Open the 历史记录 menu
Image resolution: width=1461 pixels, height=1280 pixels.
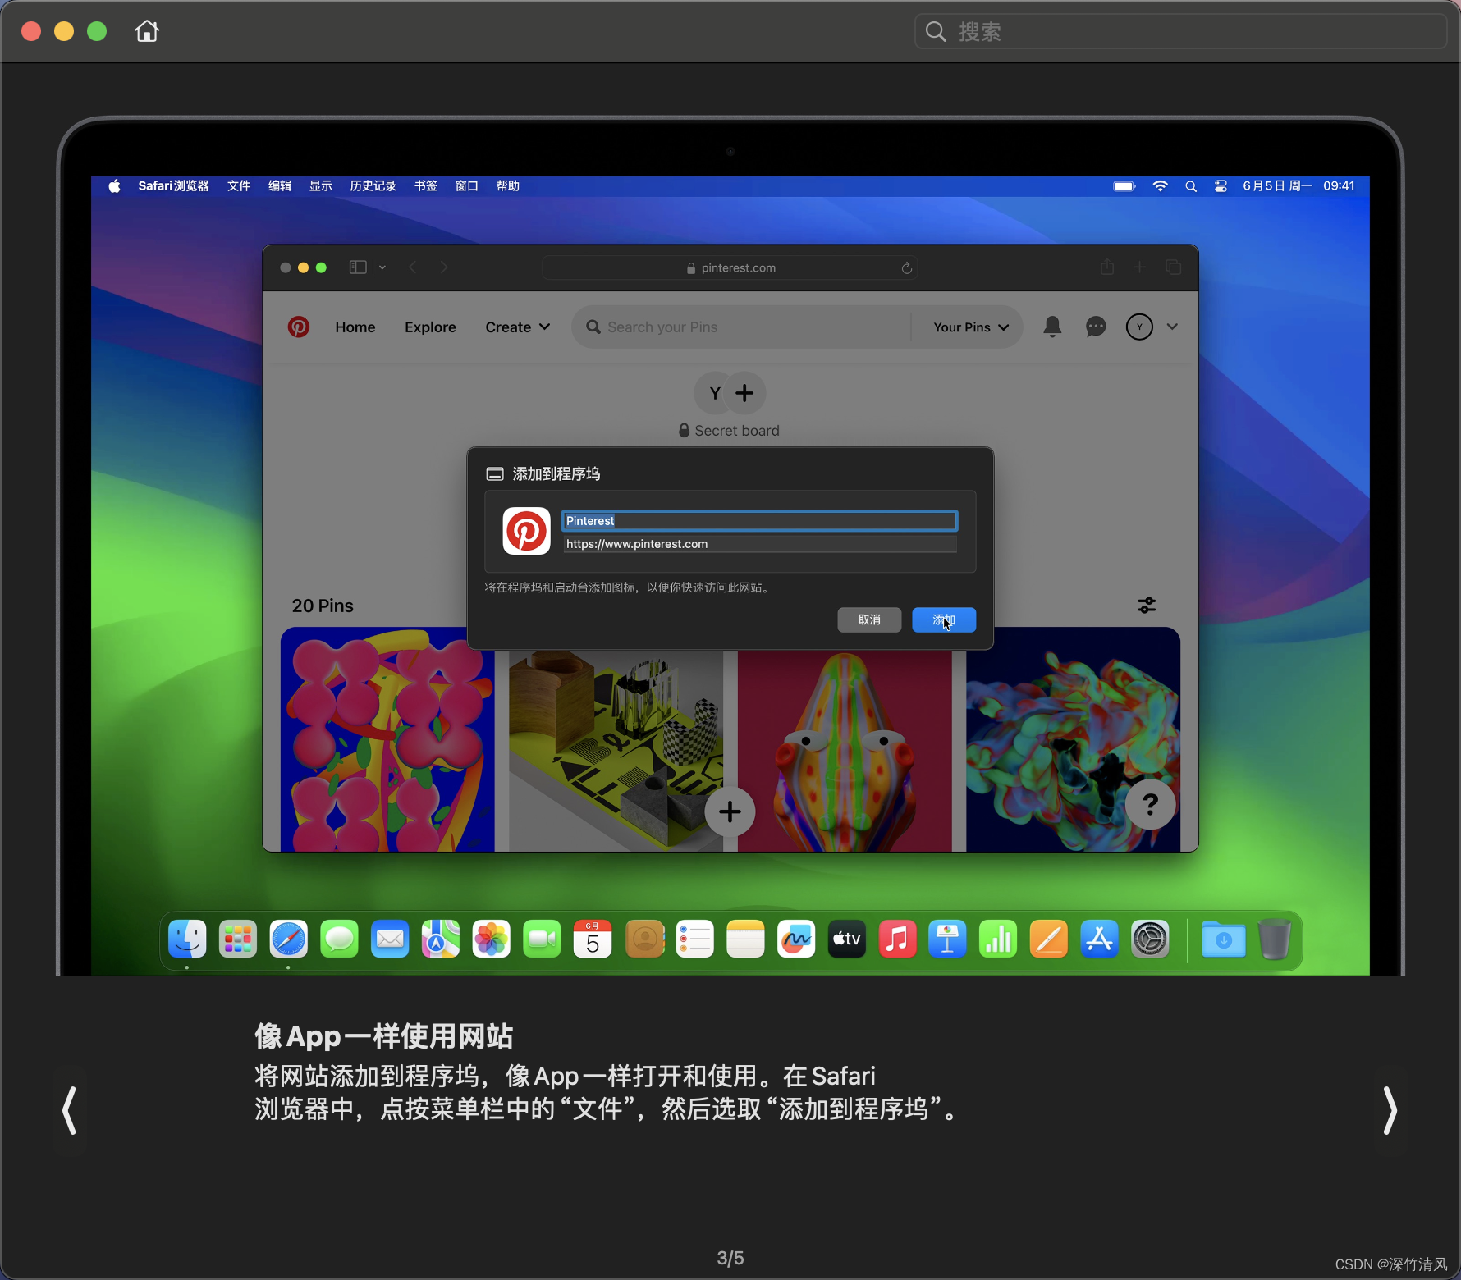[x=373, y=186]
